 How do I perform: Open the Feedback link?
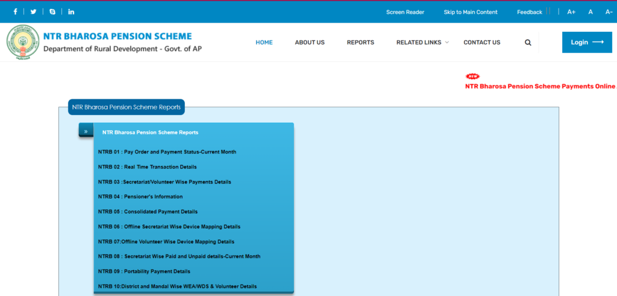529,12
